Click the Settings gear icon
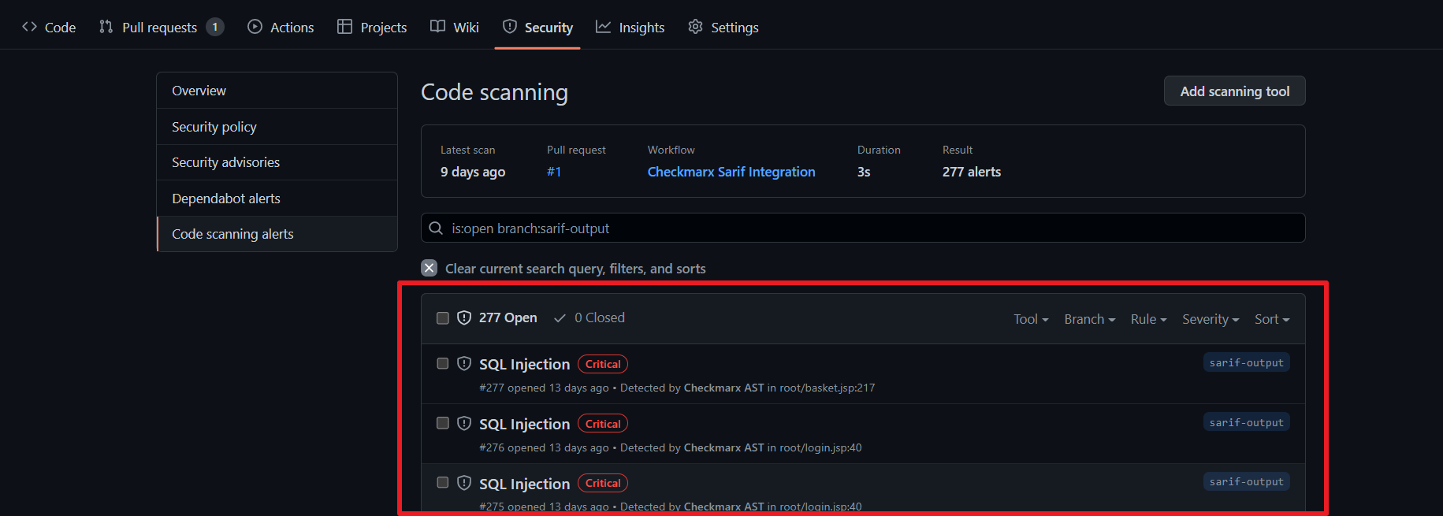 695,27
